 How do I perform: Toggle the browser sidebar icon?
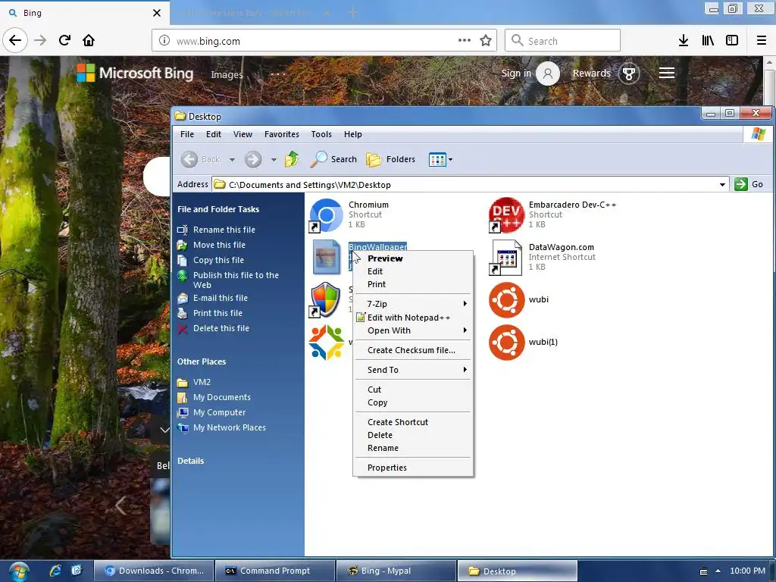(x=732, y=41)
